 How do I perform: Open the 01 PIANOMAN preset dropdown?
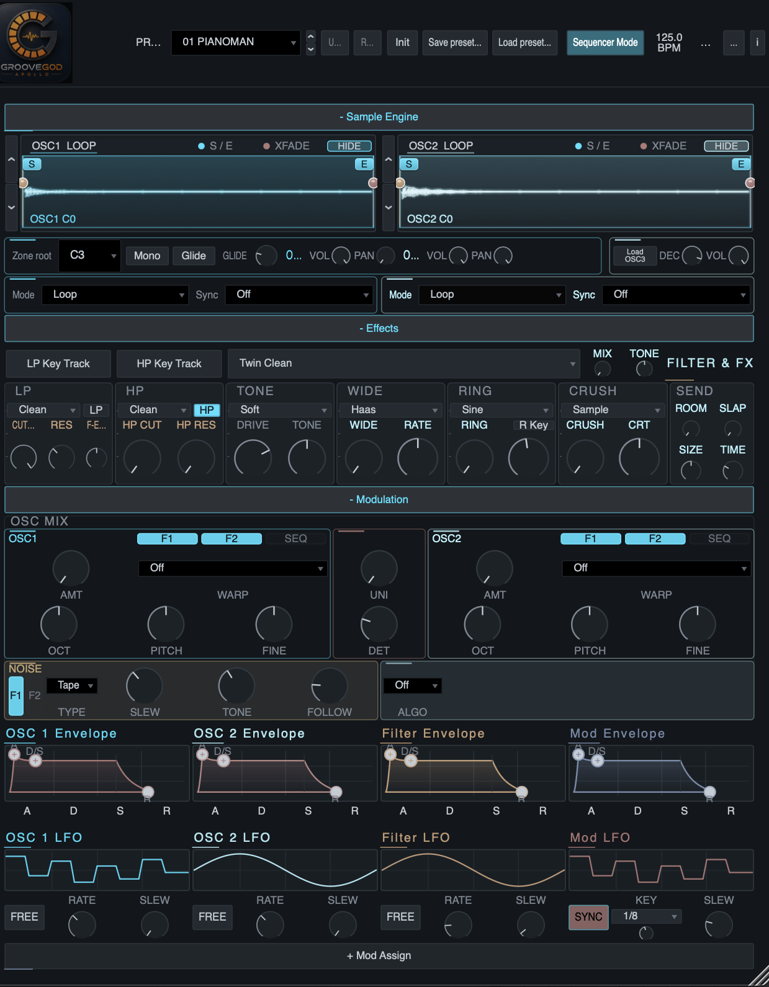click(236, 43)
